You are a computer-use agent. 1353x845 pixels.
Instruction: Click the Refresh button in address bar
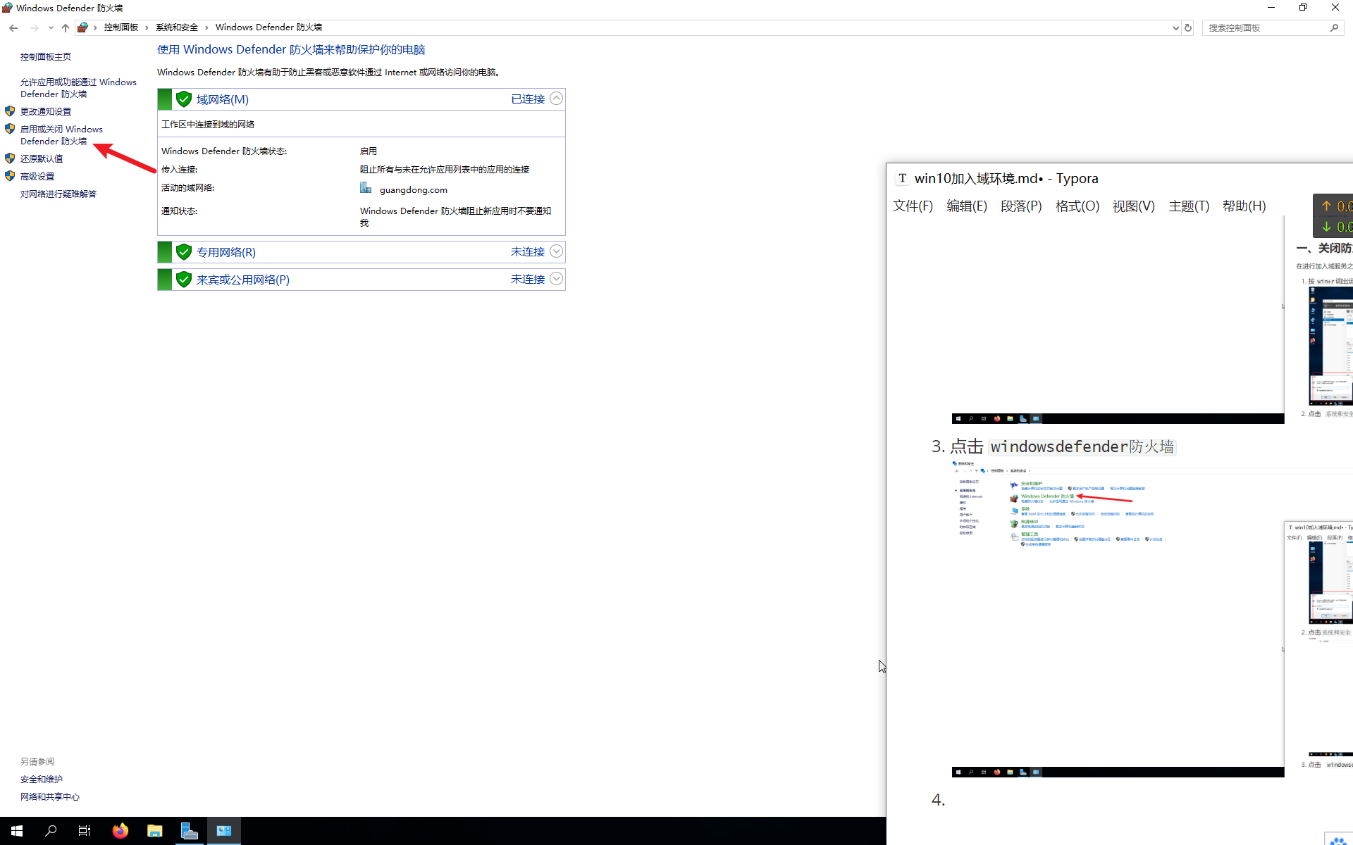tap(1188, 28)
